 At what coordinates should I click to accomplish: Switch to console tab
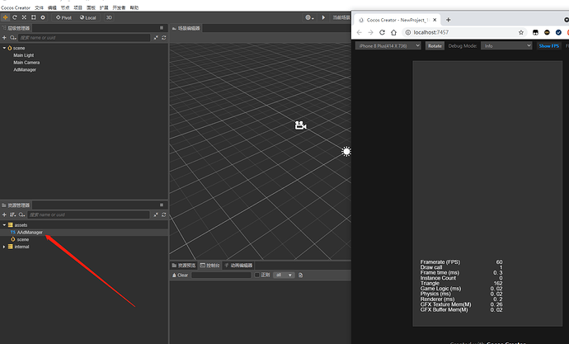coord(209,266)
